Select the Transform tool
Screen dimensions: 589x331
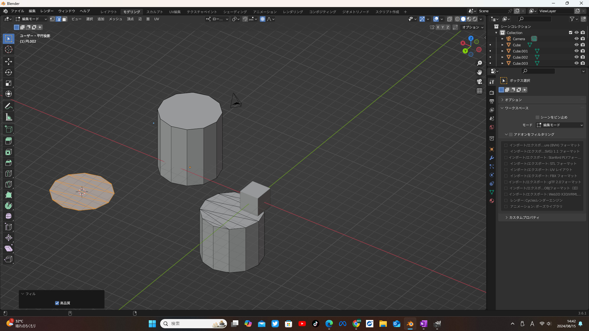(9, 94)
